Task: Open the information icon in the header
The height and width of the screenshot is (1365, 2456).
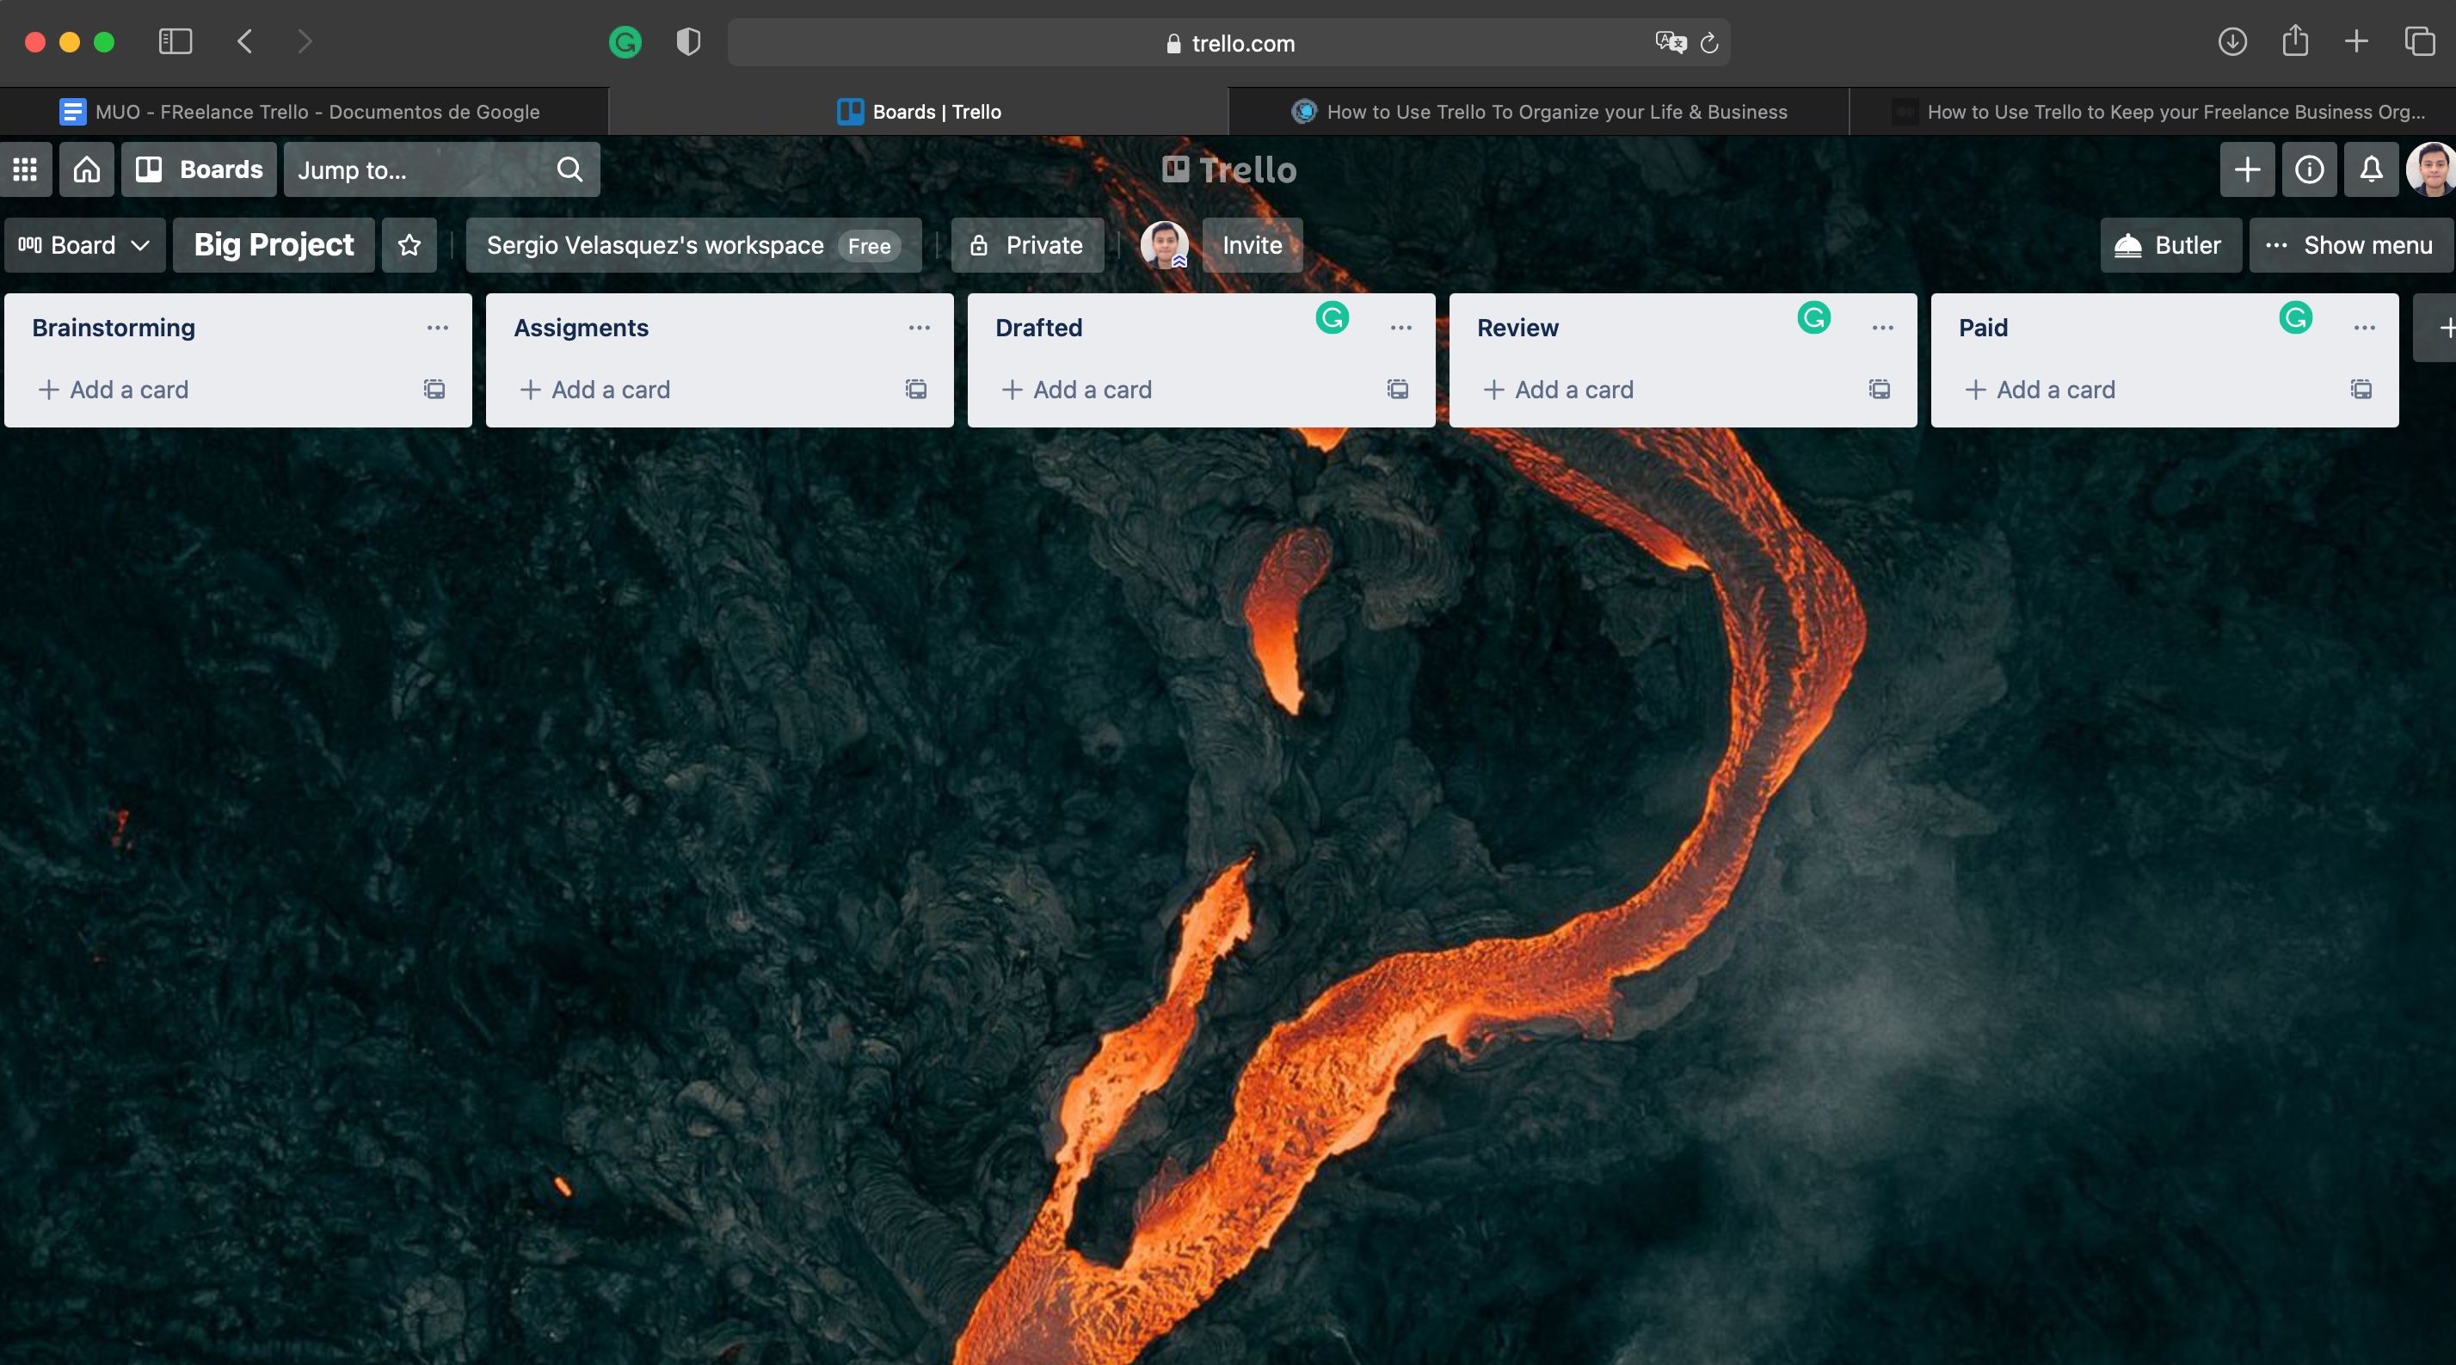Action: coord(2309,169)
